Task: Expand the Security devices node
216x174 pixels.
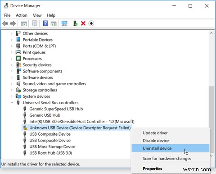Action: coord(12,65)
